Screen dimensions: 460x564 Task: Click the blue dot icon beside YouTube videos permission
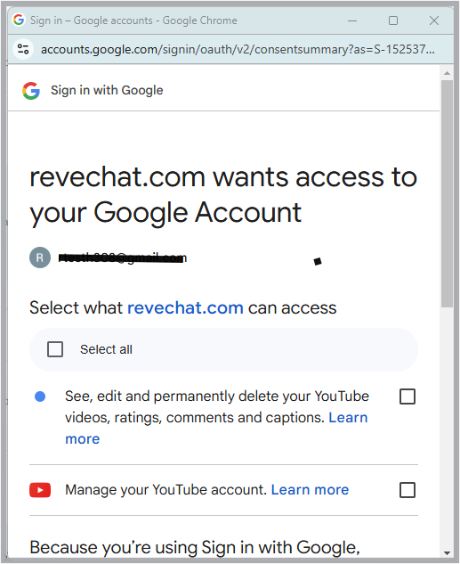tap(40, 396)
